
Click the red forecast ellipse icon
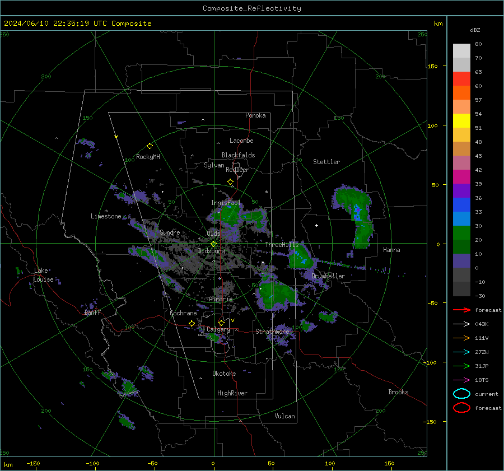pos(461,408)
